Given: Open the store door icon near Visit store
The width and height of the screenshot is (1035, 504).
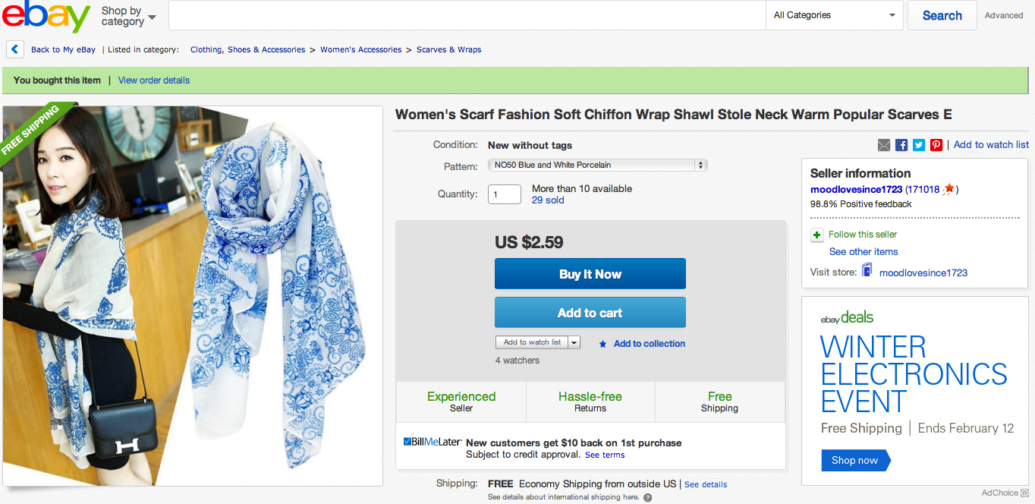Looking at the screenshot, I should click(867, 269).
